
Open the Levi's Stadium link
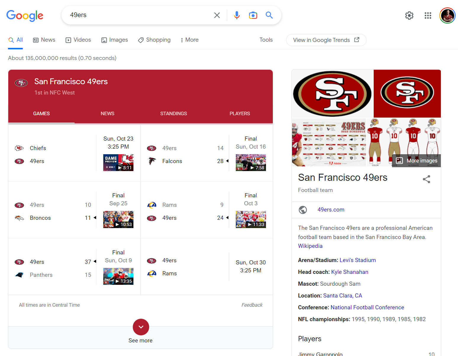[x=358, y=260]
